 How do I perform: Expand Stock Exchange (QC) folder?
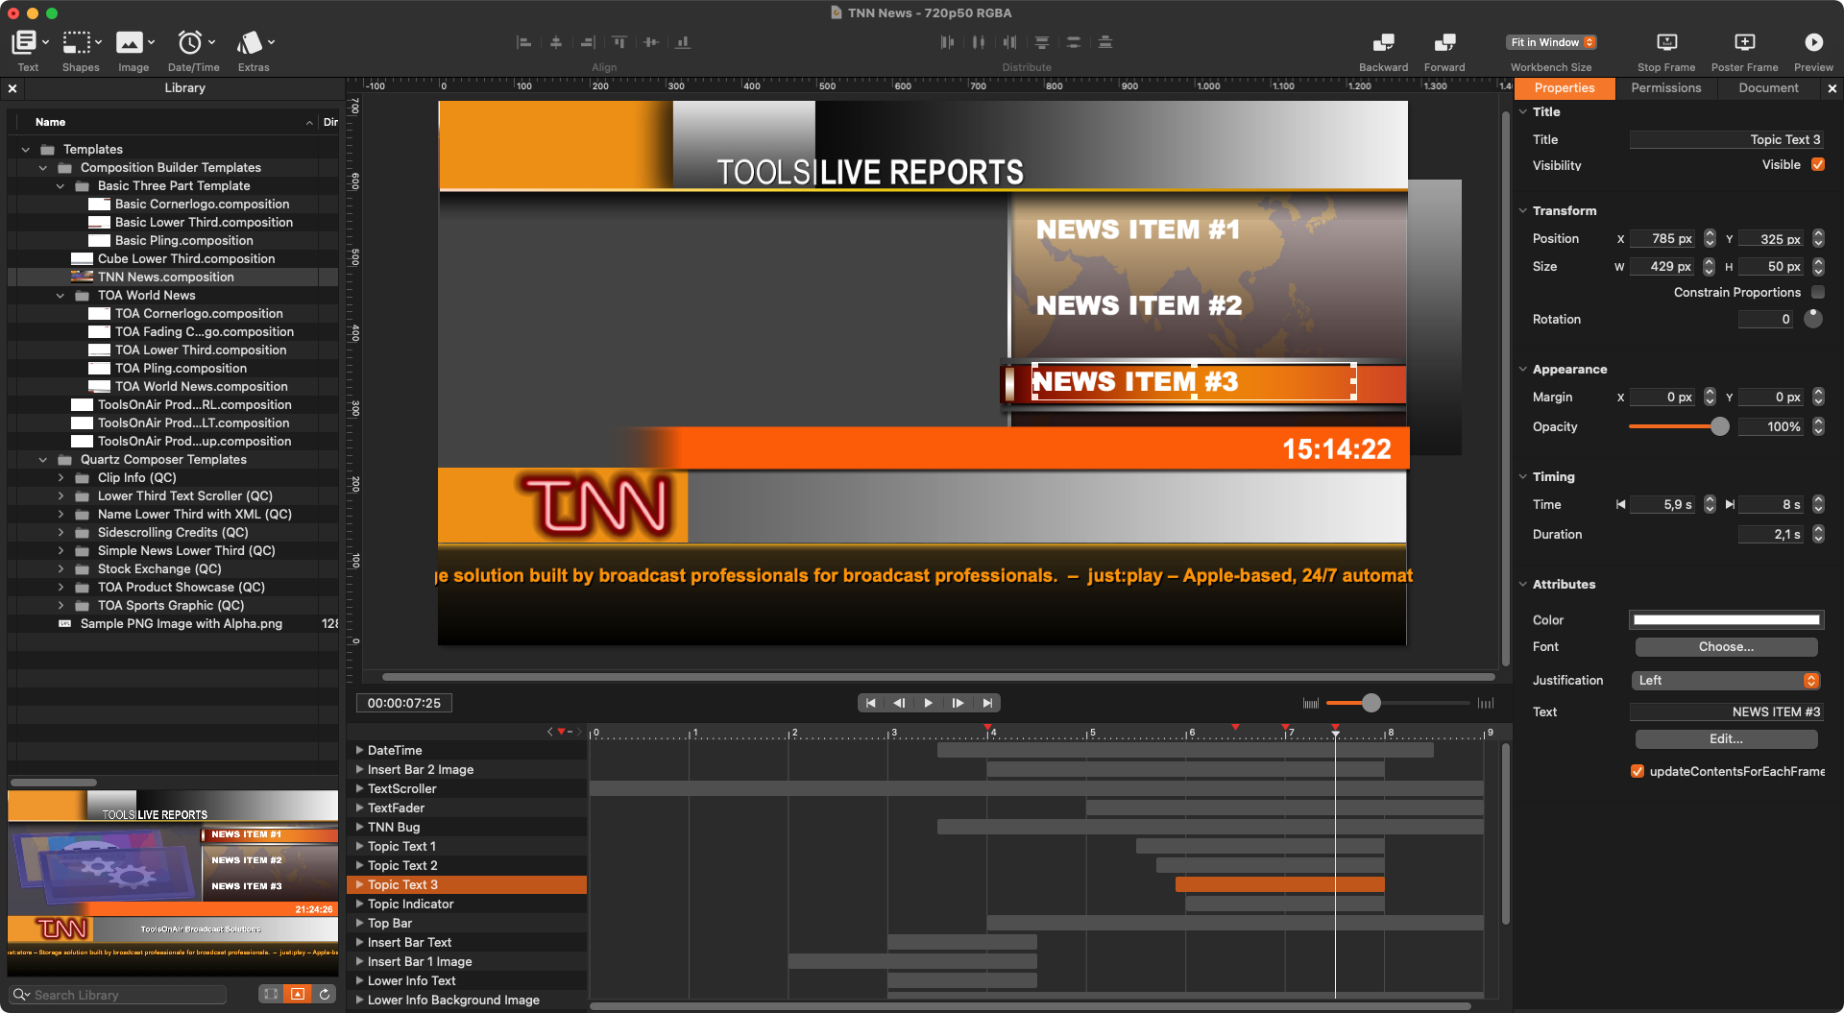coord(61,569)
